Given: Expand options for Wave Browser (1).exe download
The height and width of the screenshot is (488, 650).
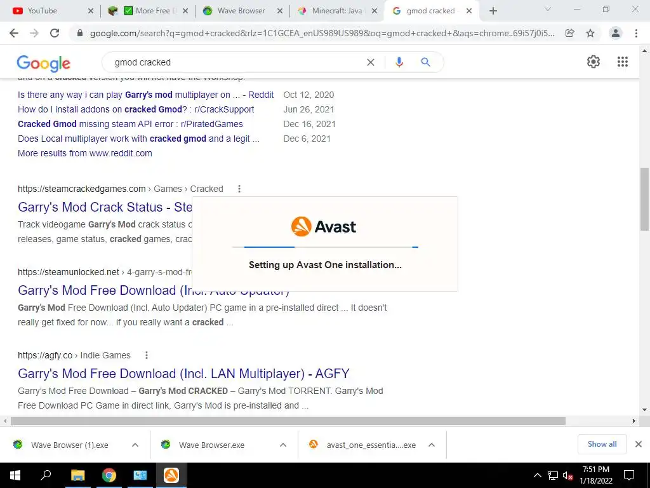Looking at the screenshot, I should 135,445.
